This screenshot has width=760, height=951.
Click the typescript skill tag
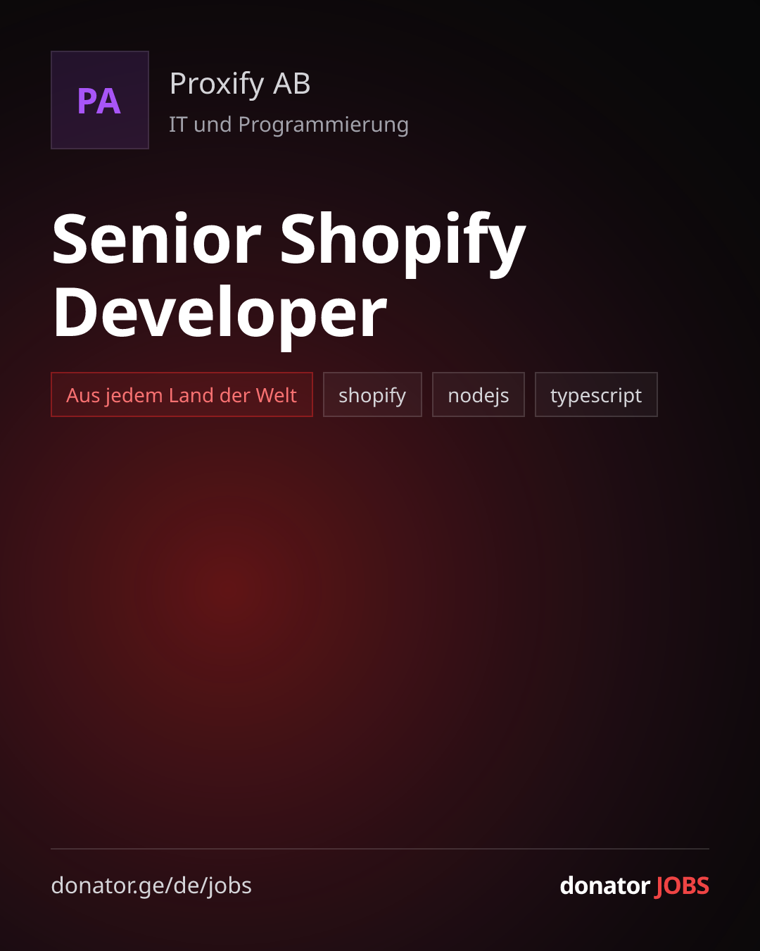[x=596, y=394]
